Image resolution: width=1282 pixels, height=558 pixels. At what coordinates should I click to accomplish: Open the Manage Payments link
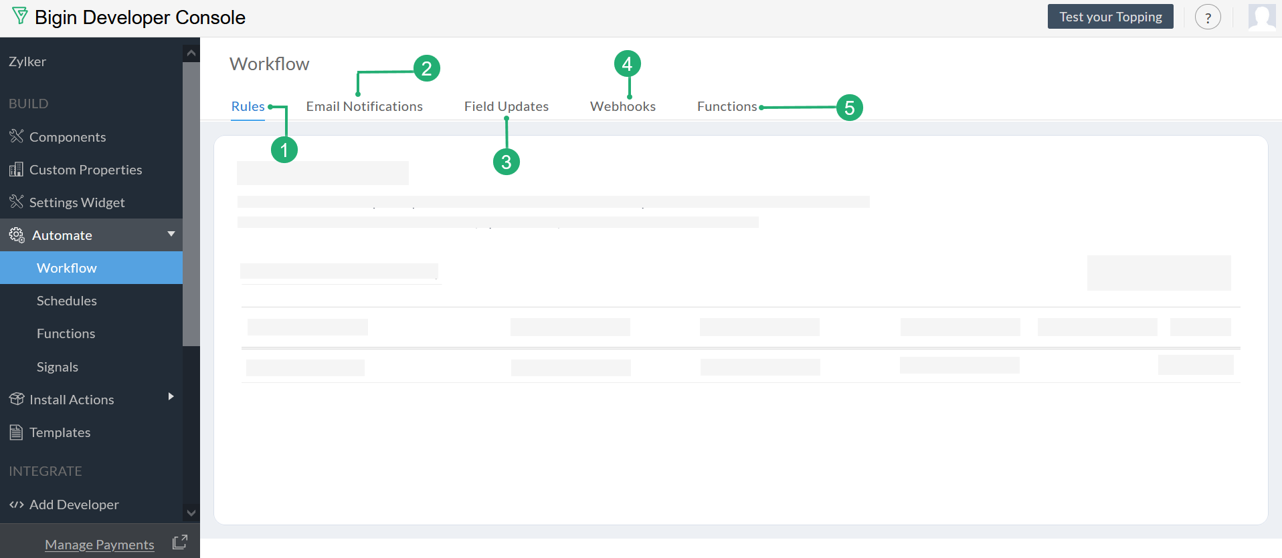(x=99, y=545)
